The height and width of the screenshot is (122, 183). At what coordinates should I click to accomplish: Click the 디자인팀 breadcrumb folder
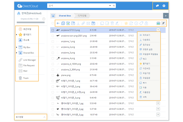point(82,16)
